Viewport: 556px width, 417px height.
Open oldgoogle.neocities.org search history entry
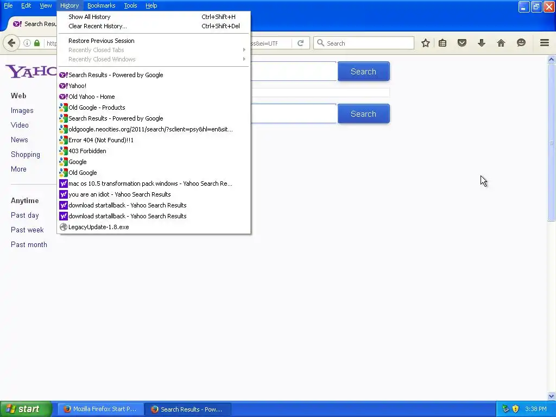pyautogui.click(x=154, y=129)
